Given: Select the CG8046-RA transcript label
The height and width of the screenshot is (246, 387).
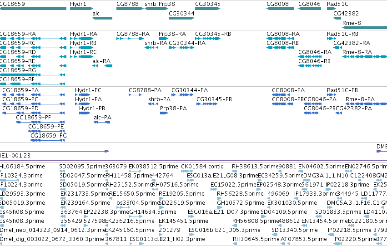Looking at the screenshot, I should (x=315, y=52).
